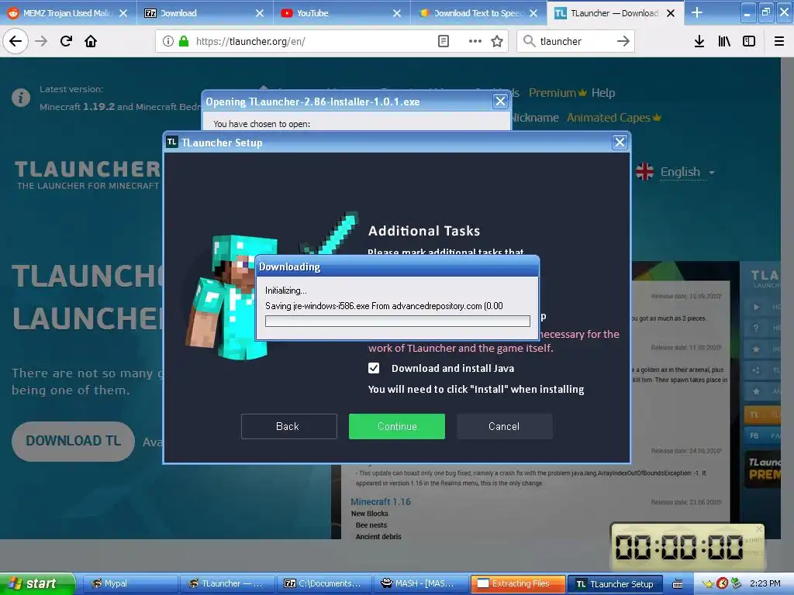794x595 pixels.
Task: Open page actions three-dots menu
Action: (x=475, y=41)
